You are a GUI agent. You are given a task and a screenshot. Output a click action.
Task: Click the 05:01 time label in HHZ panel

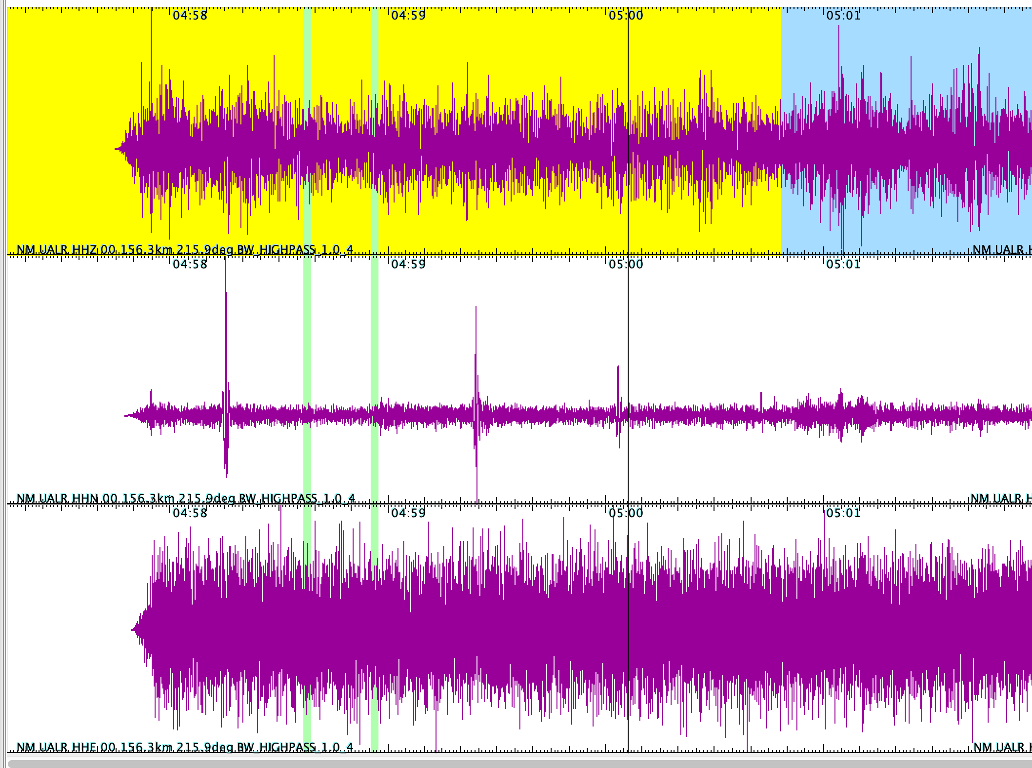coord(843,16)
